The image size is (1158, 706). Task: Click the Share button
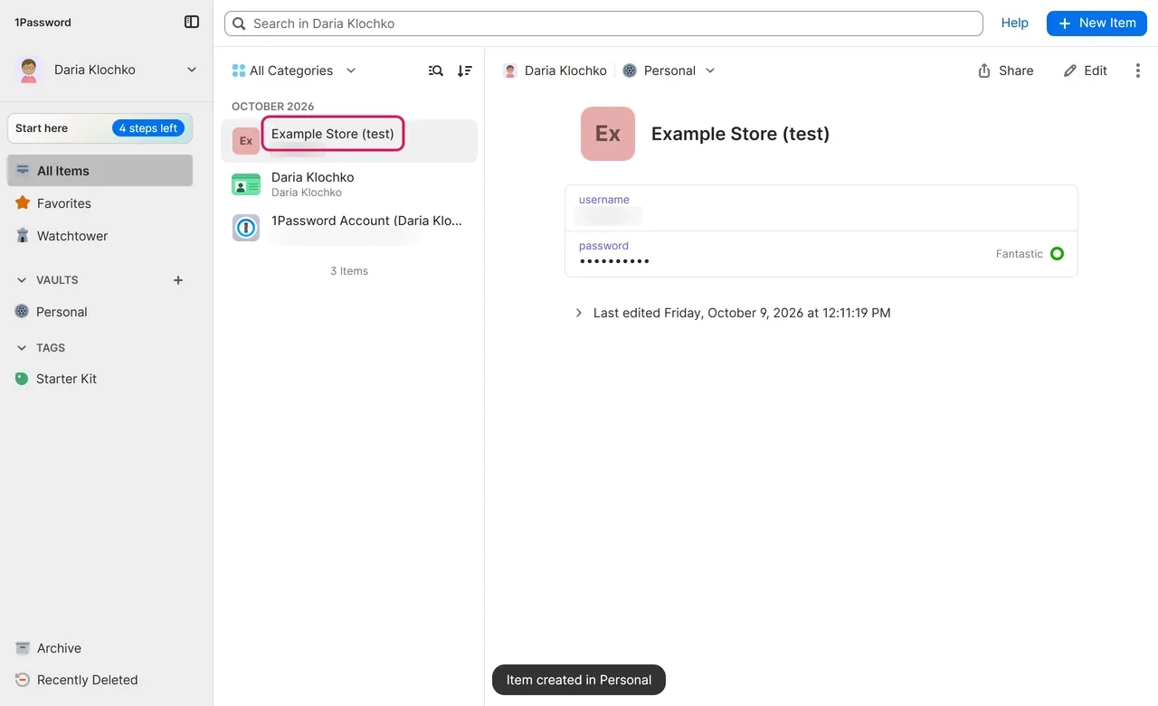pyautogui.click(x=1005, y=71)
